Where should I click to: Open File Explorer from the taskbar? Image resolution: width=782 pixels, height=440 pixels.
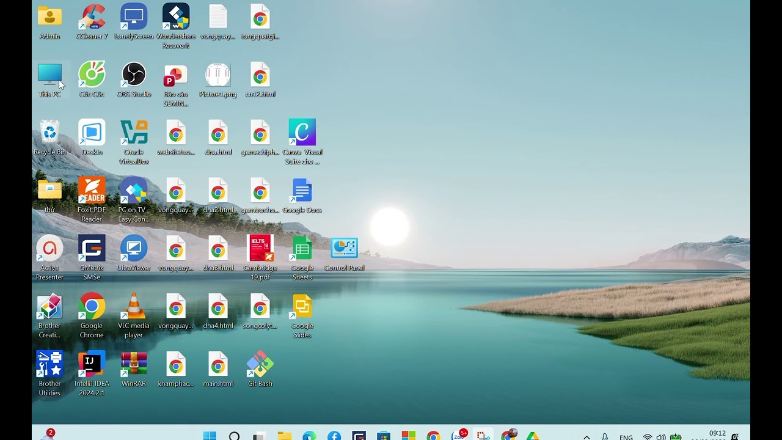pyautogui.click(x=284, y=436)
